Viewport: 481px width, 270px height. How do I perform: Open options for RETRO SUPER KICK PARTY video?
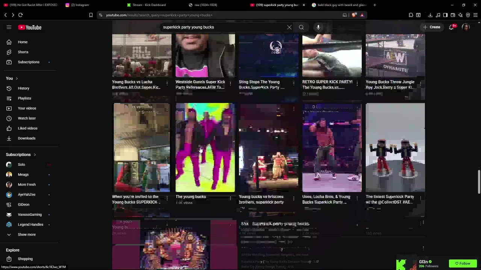coord(357,83)
